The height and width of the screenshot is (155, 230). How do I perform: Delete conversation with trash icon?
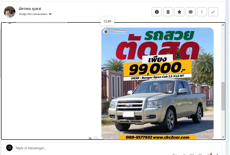[x=168, y=12]
